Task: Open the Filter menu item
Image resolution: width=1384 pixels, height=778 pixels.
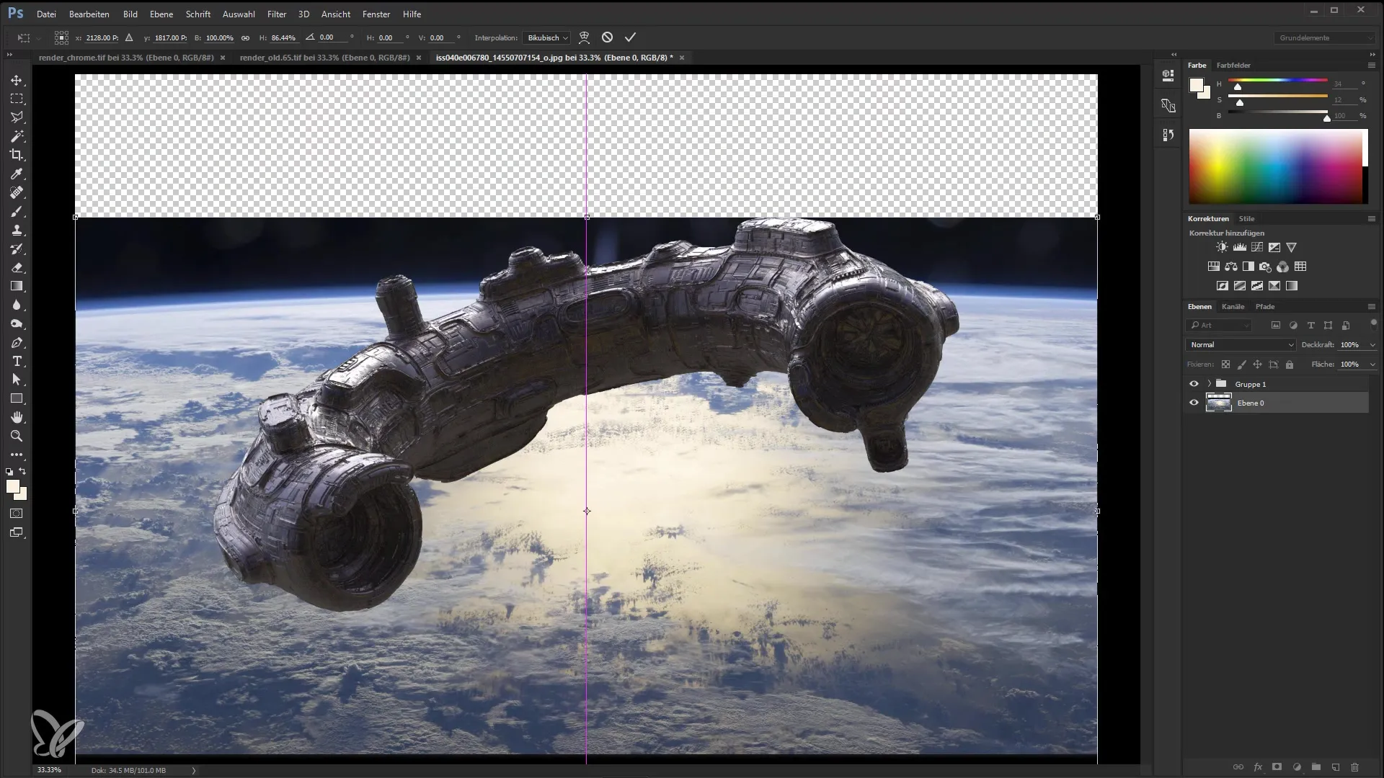Action: pos(277,13)
